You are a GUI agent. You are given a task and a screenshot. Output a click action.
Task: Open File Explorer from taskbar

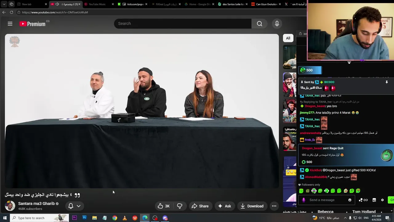94,218
